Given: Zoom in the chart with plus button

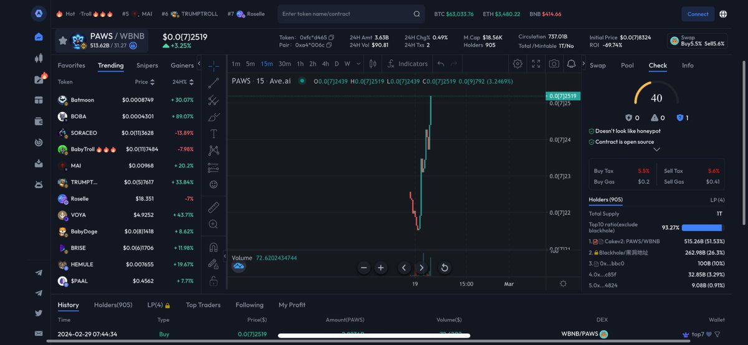Looking at the screenshot, I should pos(381,268).
